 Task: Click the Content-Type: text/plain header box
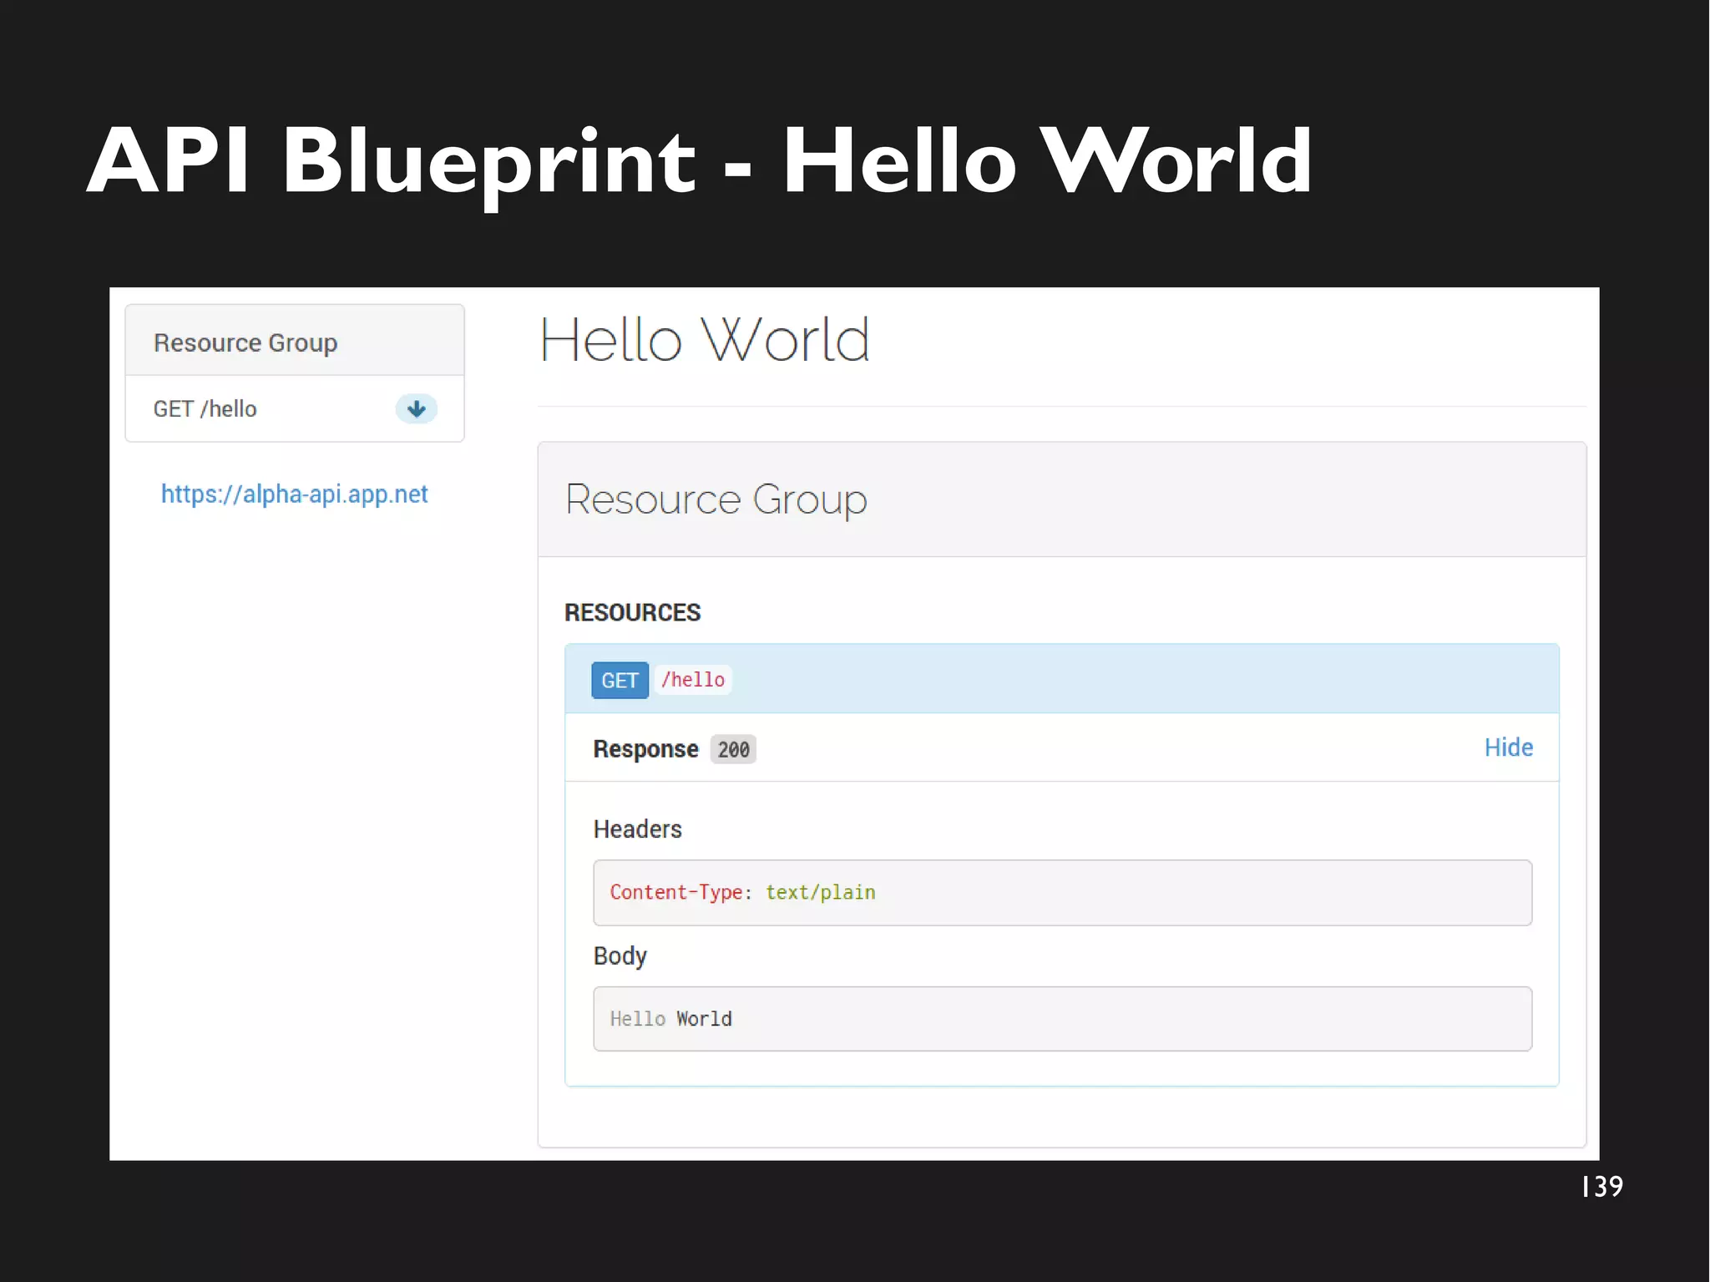1062,892
